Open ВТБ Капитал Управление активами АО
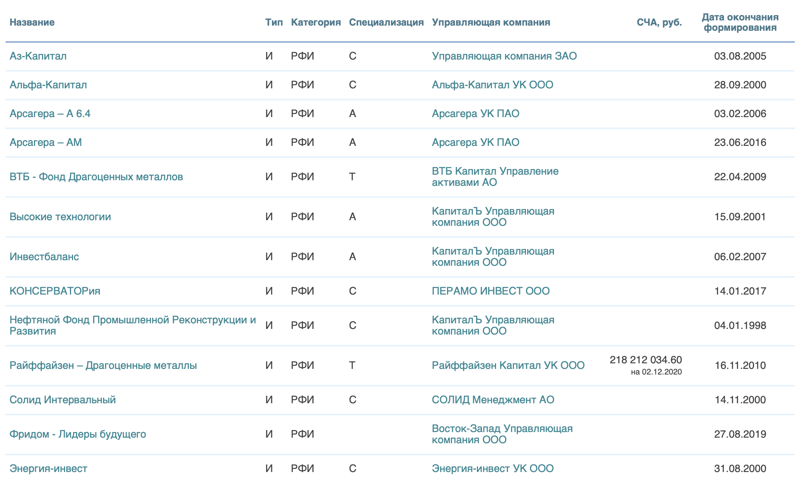This screenshot has width=798, height=498. tap(495, 177)
